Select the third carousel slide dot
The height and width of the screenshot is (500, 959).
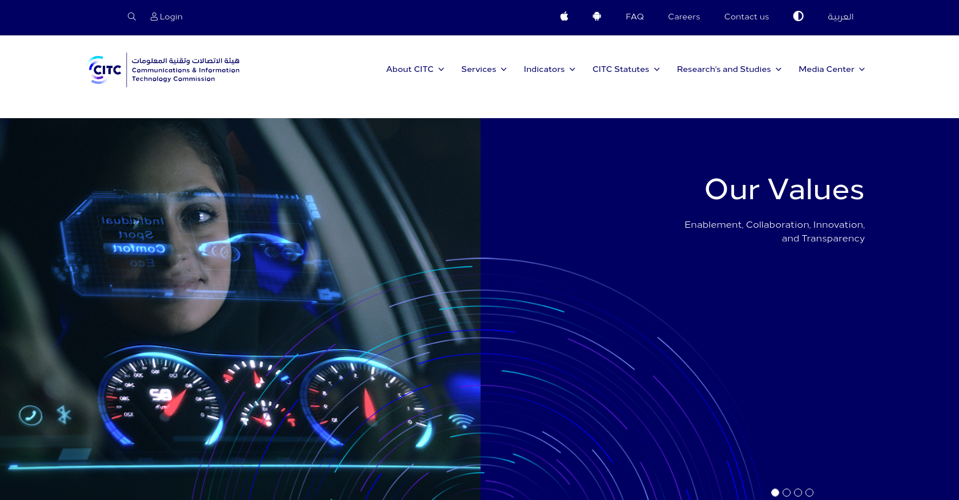[x=798, y=493]
